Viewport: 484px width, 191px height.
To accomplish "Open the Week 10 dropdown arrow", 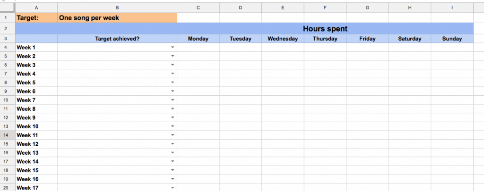I will [x=173, y=126].
